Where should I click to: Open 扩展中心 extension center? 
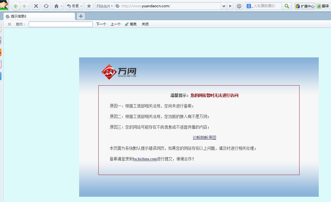coord(305,6)
